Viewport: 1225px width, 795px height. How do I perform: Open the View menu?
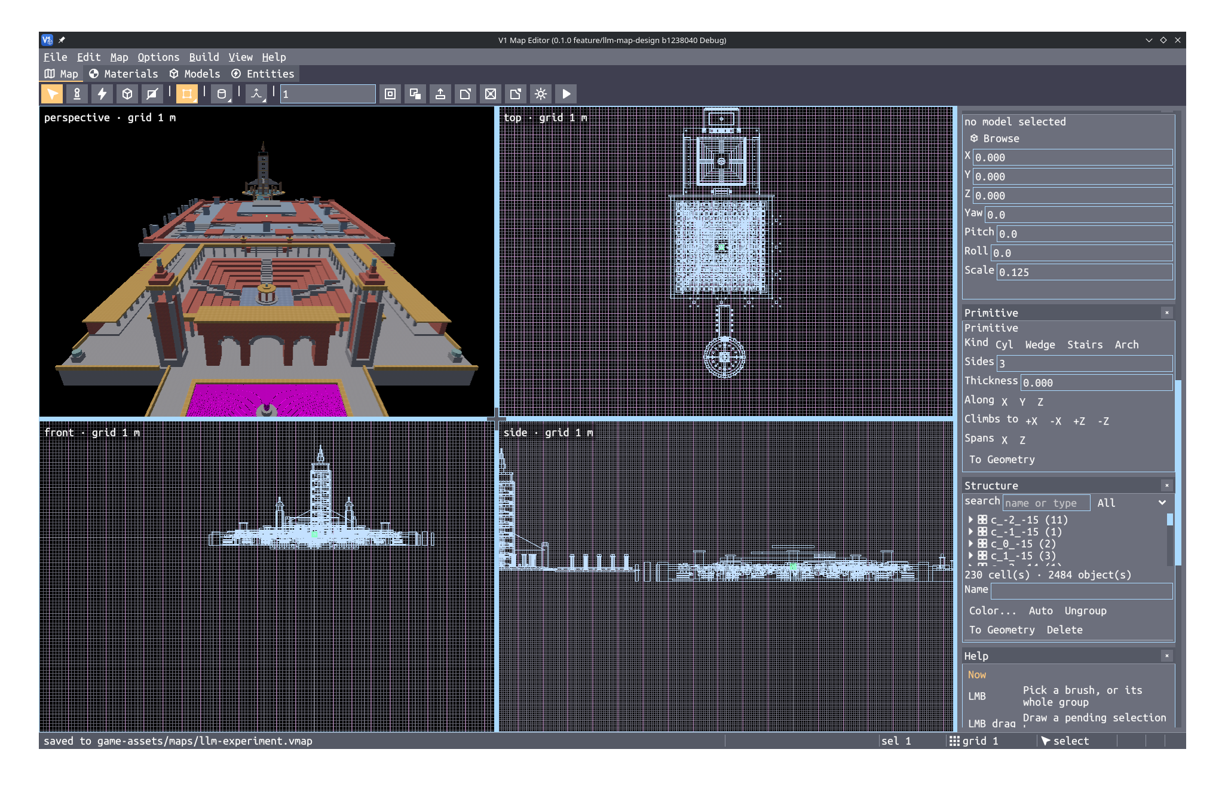240,57
